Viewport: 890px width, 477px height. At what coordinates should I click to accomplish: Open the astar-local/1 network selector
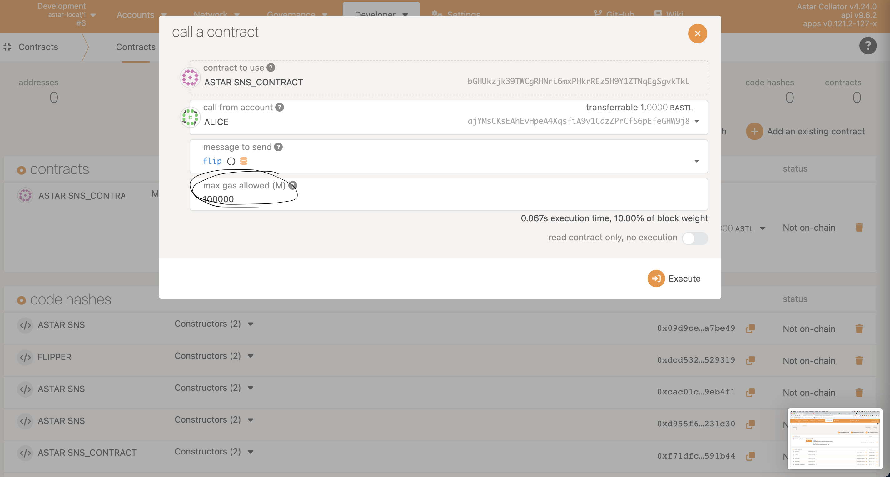pyautogui.click(x=67, y=15)
